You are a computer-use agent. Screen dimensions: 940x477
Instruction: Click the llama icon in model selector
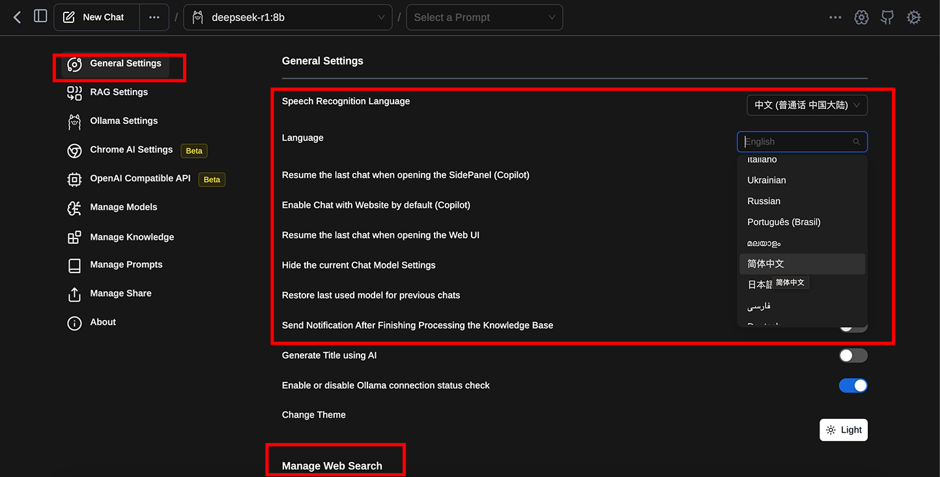(198, 18)
